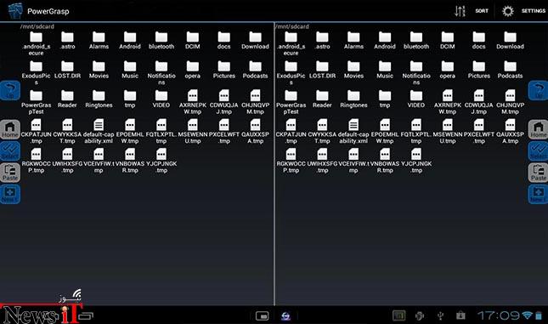The image size is (548, 324).
Task: Go Up one folder in the left pane
Action: pyautogui.click(x=10, y=91)
